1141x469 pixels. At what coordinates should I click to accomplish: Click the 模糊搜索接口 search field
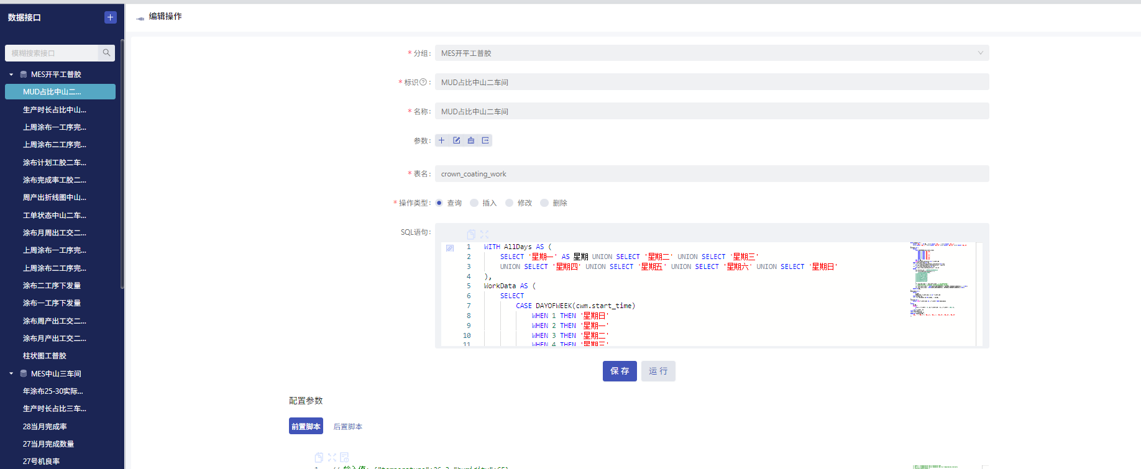click(x=52, y=53)
